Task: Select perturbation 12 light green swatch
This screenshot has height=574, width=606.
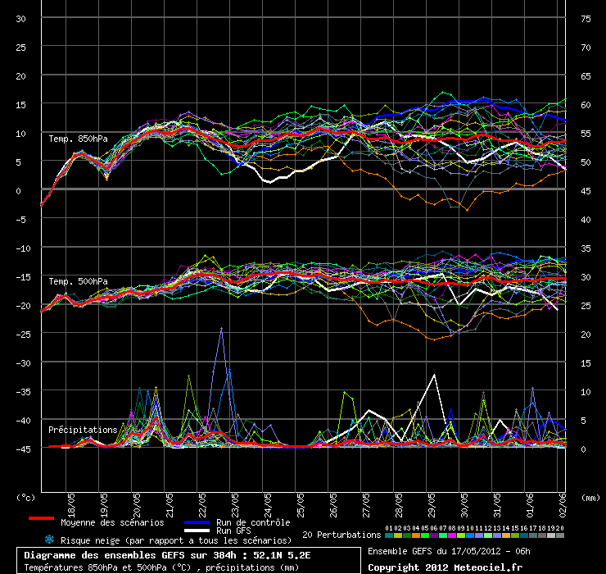Action: (488, 535)
